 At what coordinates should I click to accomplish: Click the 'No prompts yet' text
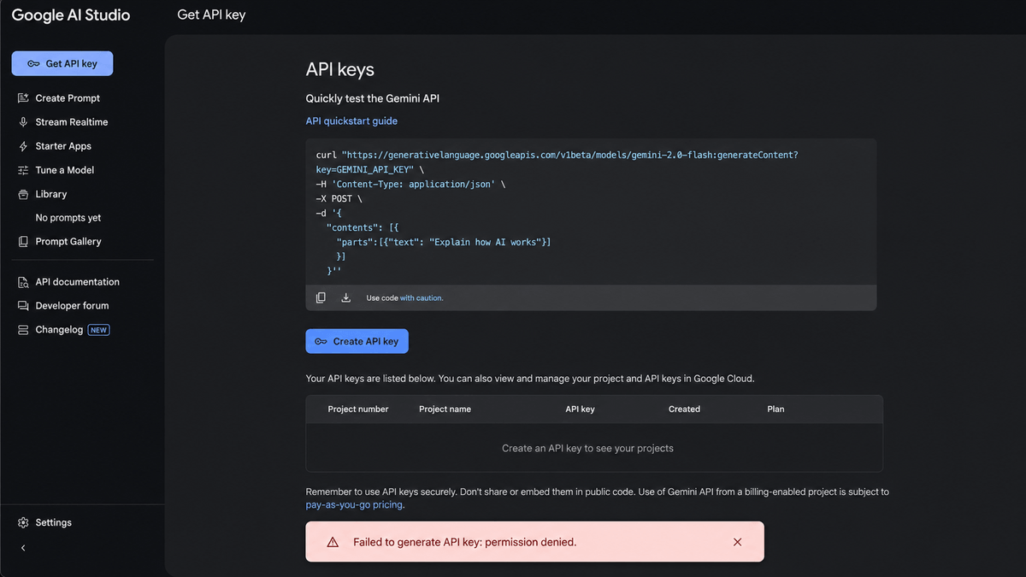[68, 218]
